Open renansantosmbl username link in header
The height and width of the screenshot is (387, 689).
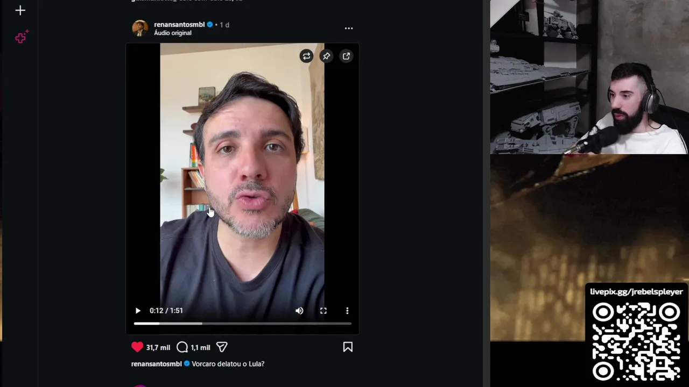point(179,25)
